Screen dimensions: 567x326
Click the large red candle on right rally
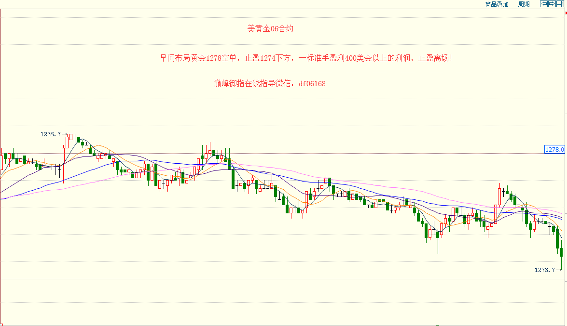pyautogui.click(x=499, y=197)
